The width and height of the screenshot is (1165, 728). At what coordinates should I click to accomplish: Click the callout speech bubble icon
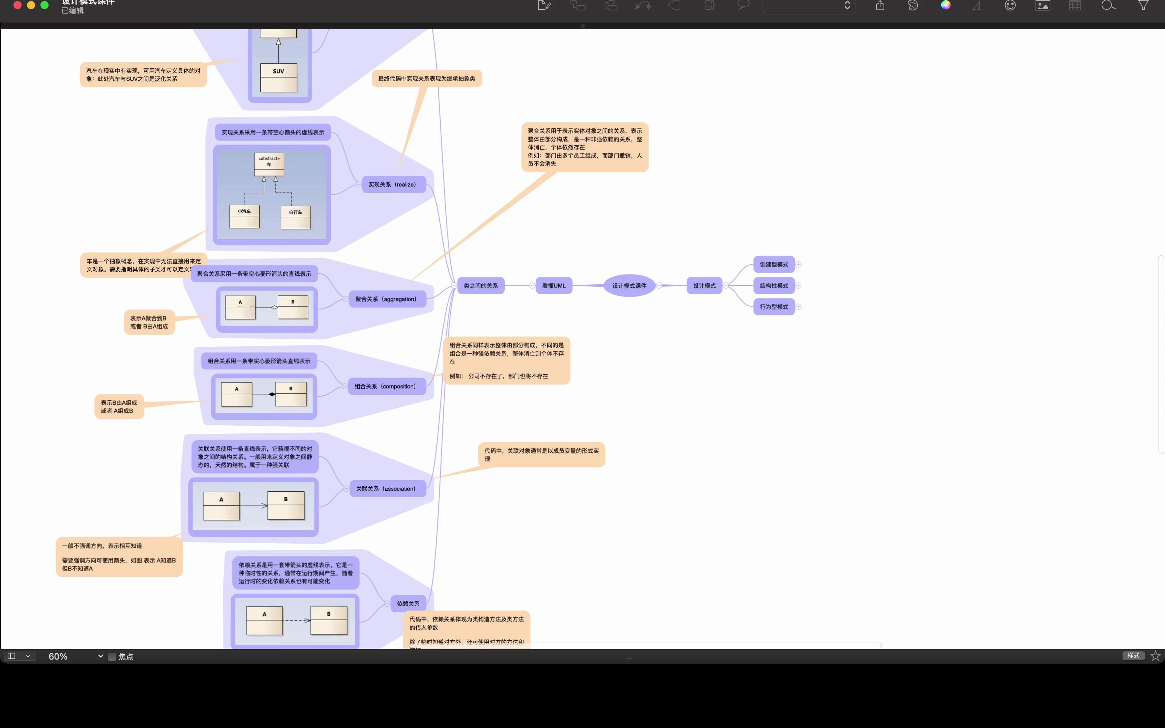click(x=743, y=5)
